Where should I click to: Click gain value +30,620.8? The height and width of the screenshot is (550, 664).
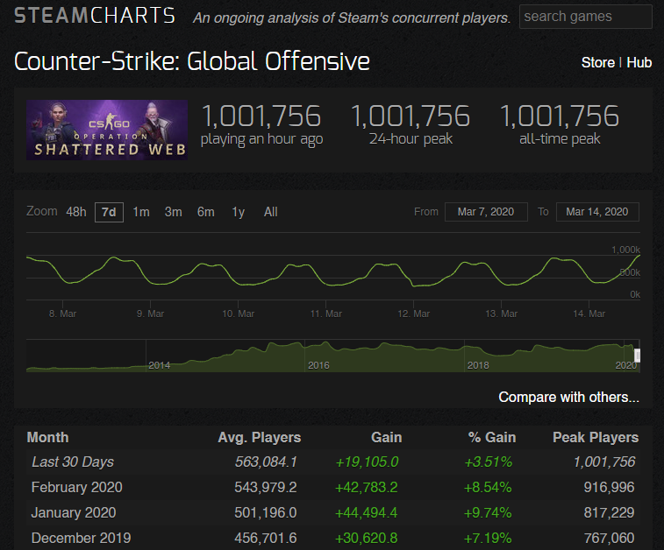[367, 538]
